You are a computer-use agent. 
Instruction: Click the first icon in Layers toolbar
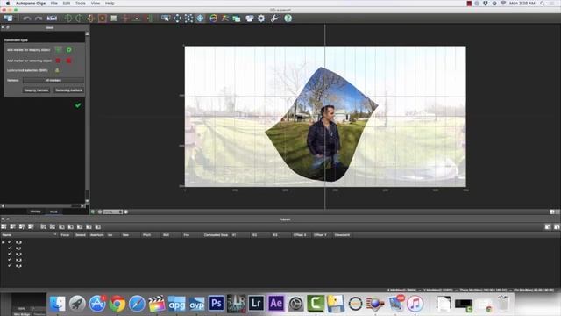4,226
